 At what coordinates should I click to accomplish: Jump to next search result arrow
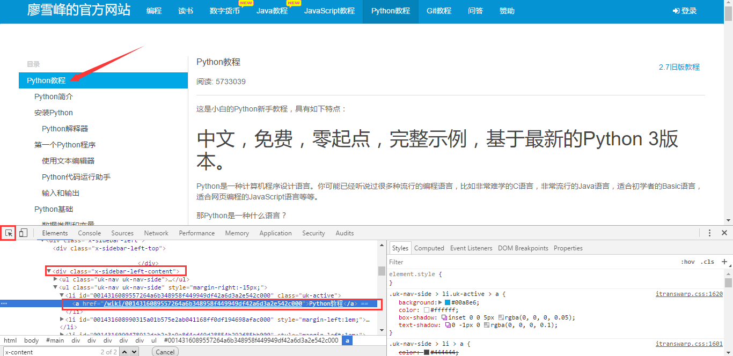click(134, 352)
